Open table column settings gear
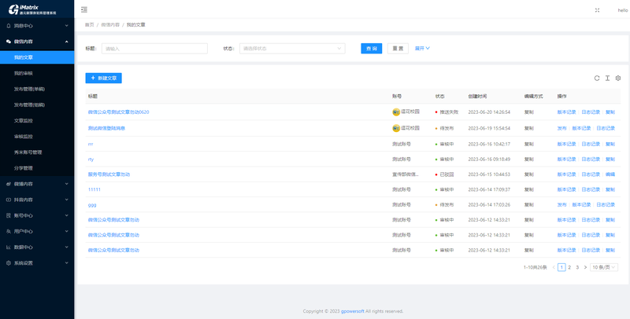630x319 pixels. point(618,79)
